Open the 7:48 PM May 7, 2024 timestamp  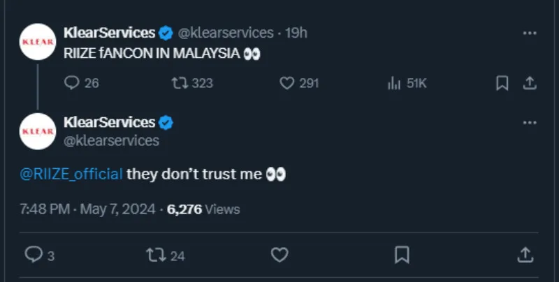[87, 209]
